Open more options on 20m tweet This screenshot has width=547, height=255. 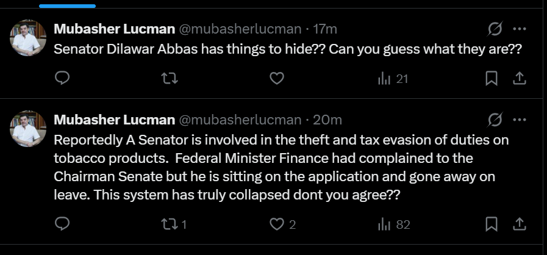[x=520, y=120]
